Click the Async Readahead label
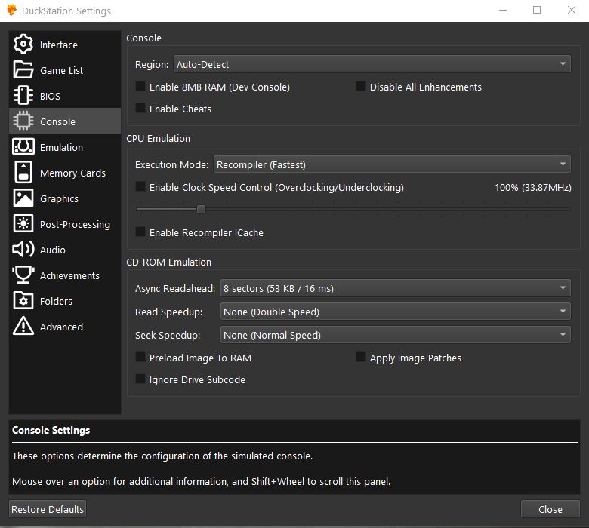 coord(175,288)
